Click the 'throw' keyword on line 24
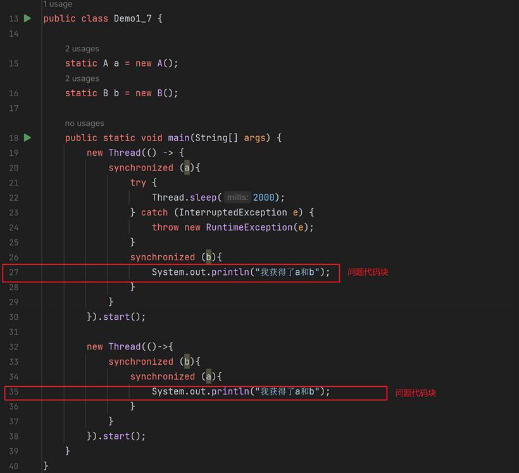This screenshot has height=473, width=519. click(x=165, y=227)
